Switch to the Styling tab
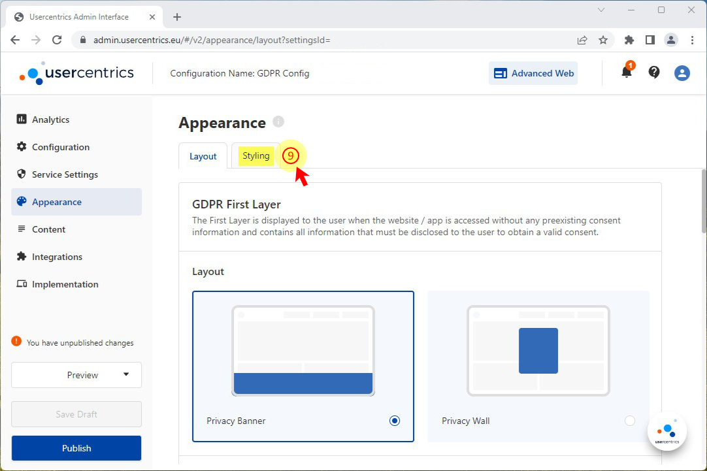 coord(255,155)
